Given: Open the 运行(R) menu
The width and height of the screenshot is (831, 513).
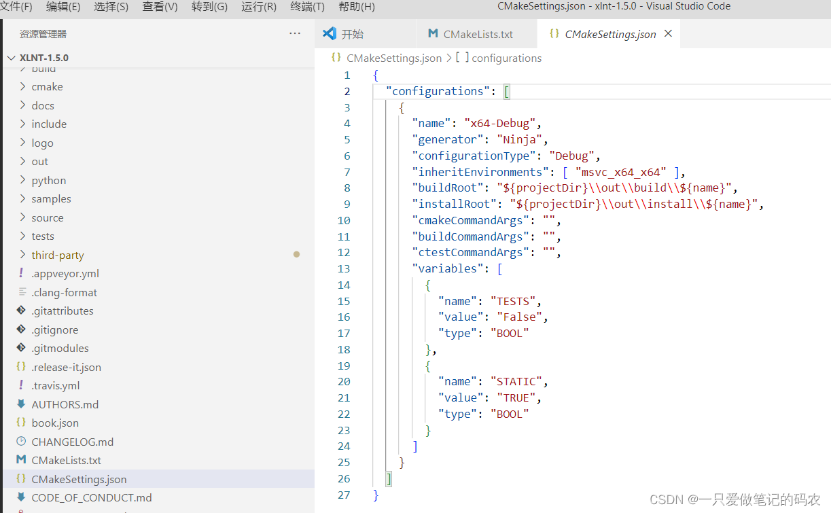Looking at the screenshot, I should coord(258,7).
